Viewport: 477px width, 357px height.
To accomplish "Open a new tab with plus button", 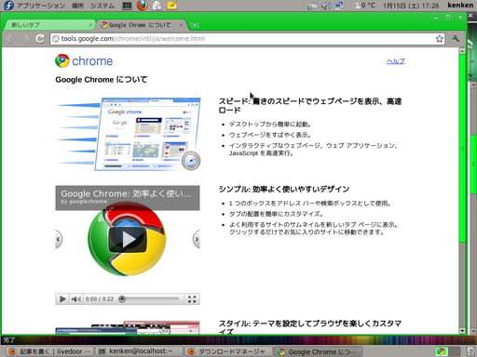I will [x=195, y=25].
